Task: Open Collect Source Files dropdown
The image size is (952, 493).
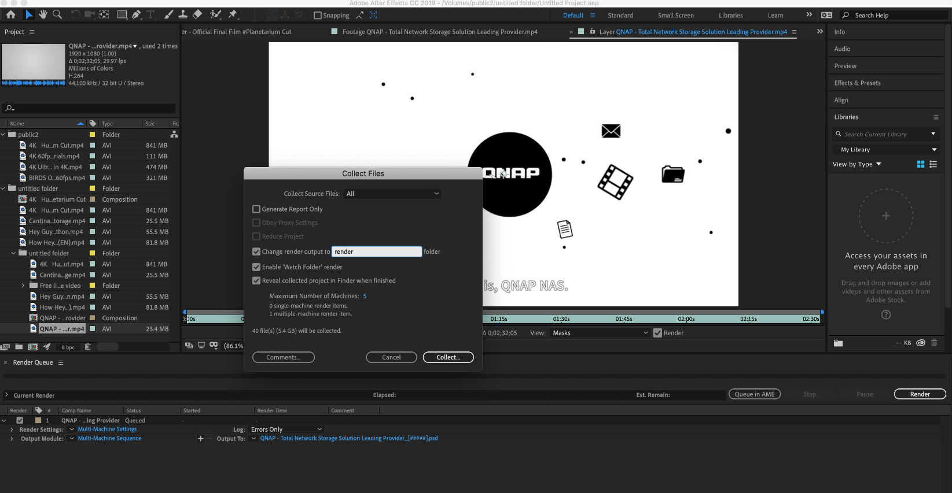Action: point(392,194)
